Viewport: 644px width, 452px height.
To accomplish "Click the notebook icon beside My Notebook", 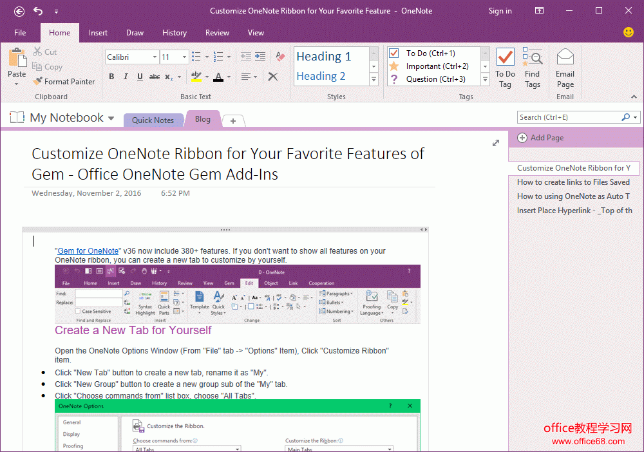I will point(17,117).
